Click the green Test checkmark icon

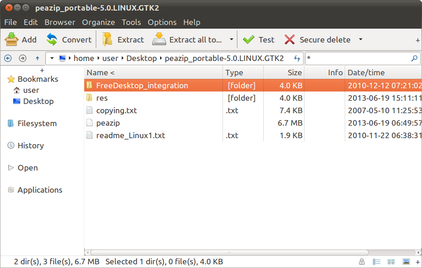pyautogui.click(x=248, y=40)
